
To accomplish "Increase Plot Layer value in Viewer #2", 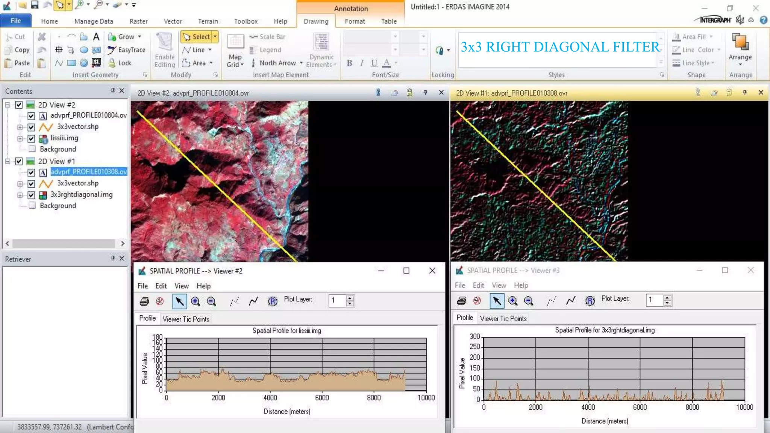I will tap(350, 298).
